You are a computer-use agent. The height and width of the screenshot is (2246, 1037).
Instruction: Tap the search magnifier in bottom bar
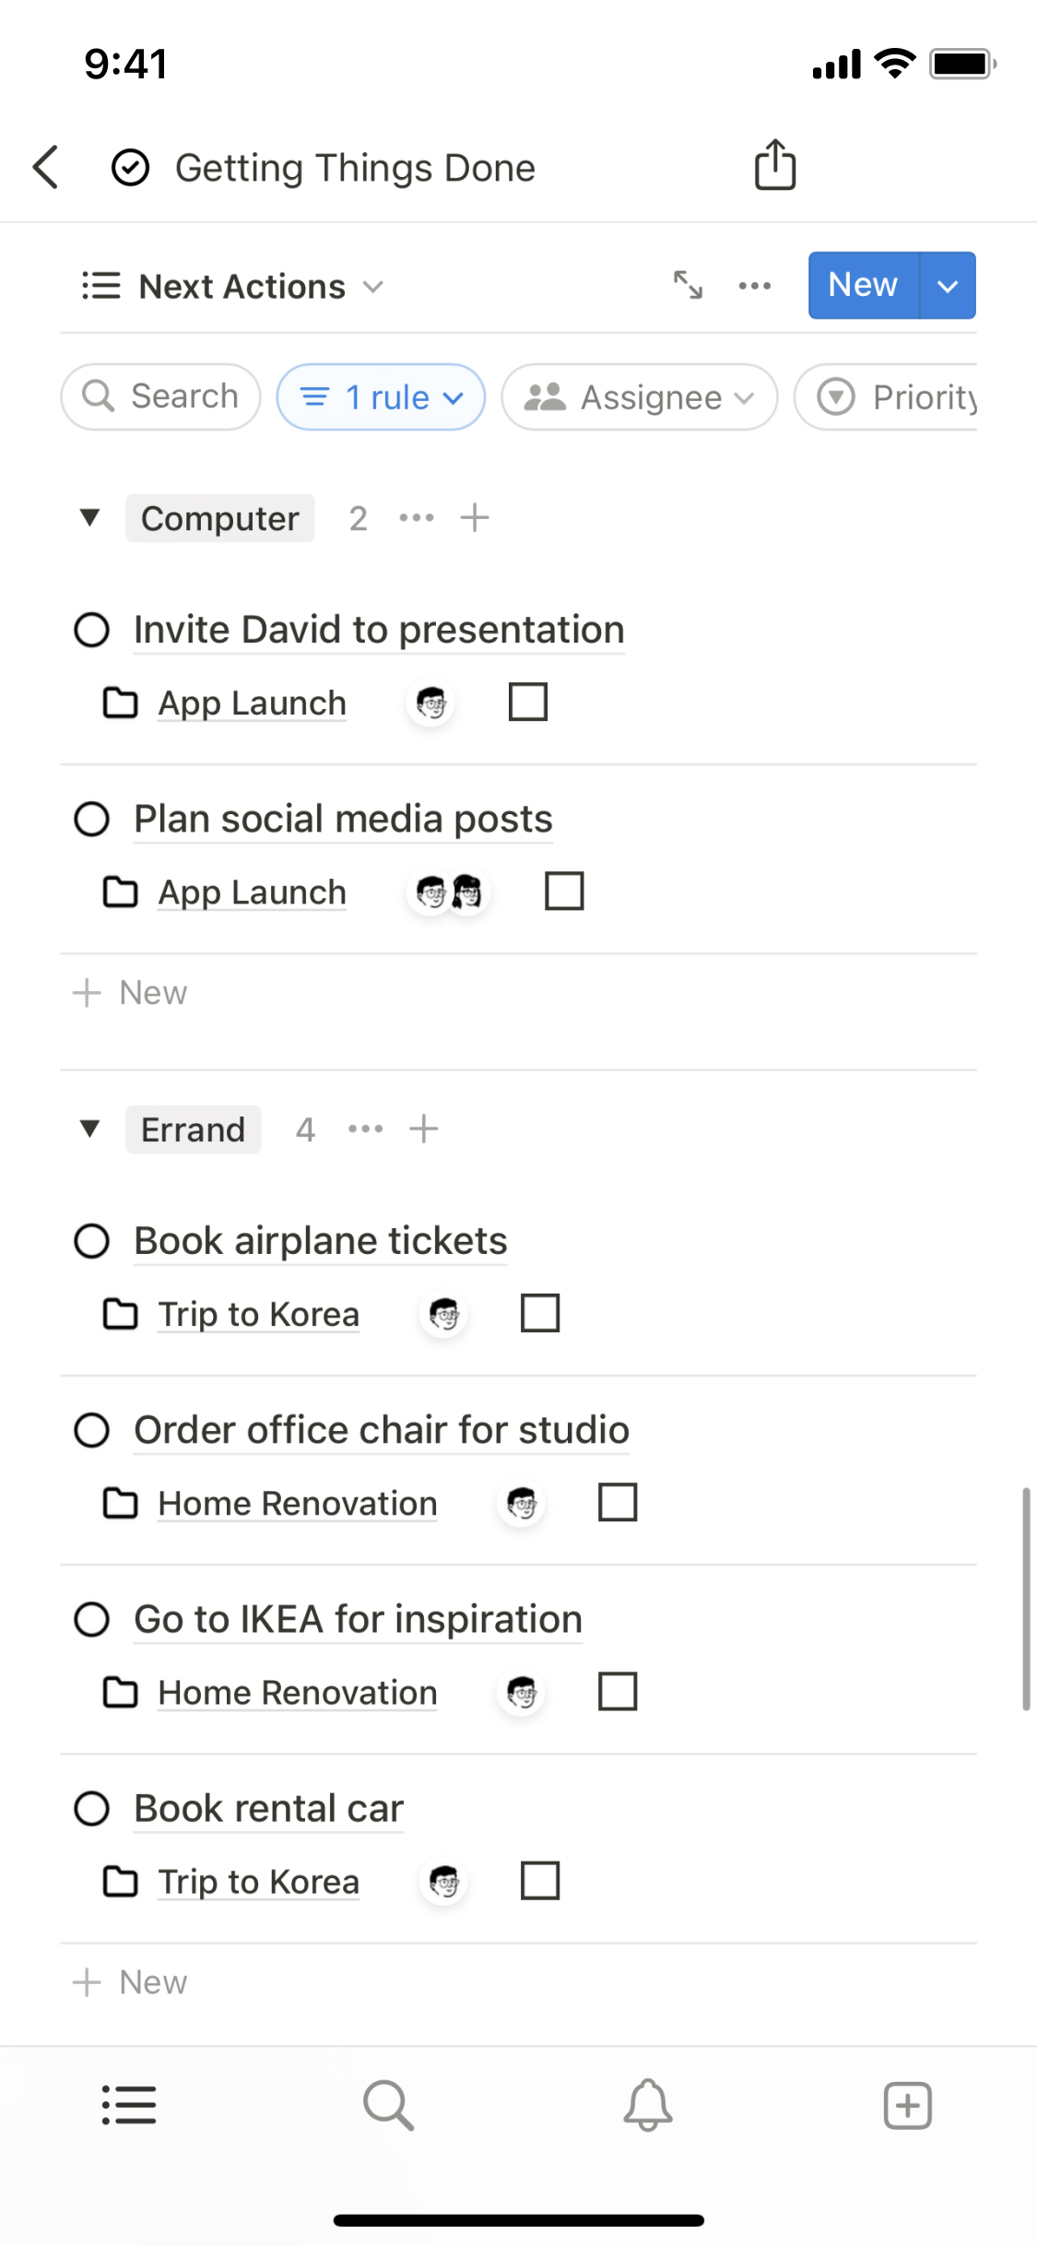(388, 2105)
